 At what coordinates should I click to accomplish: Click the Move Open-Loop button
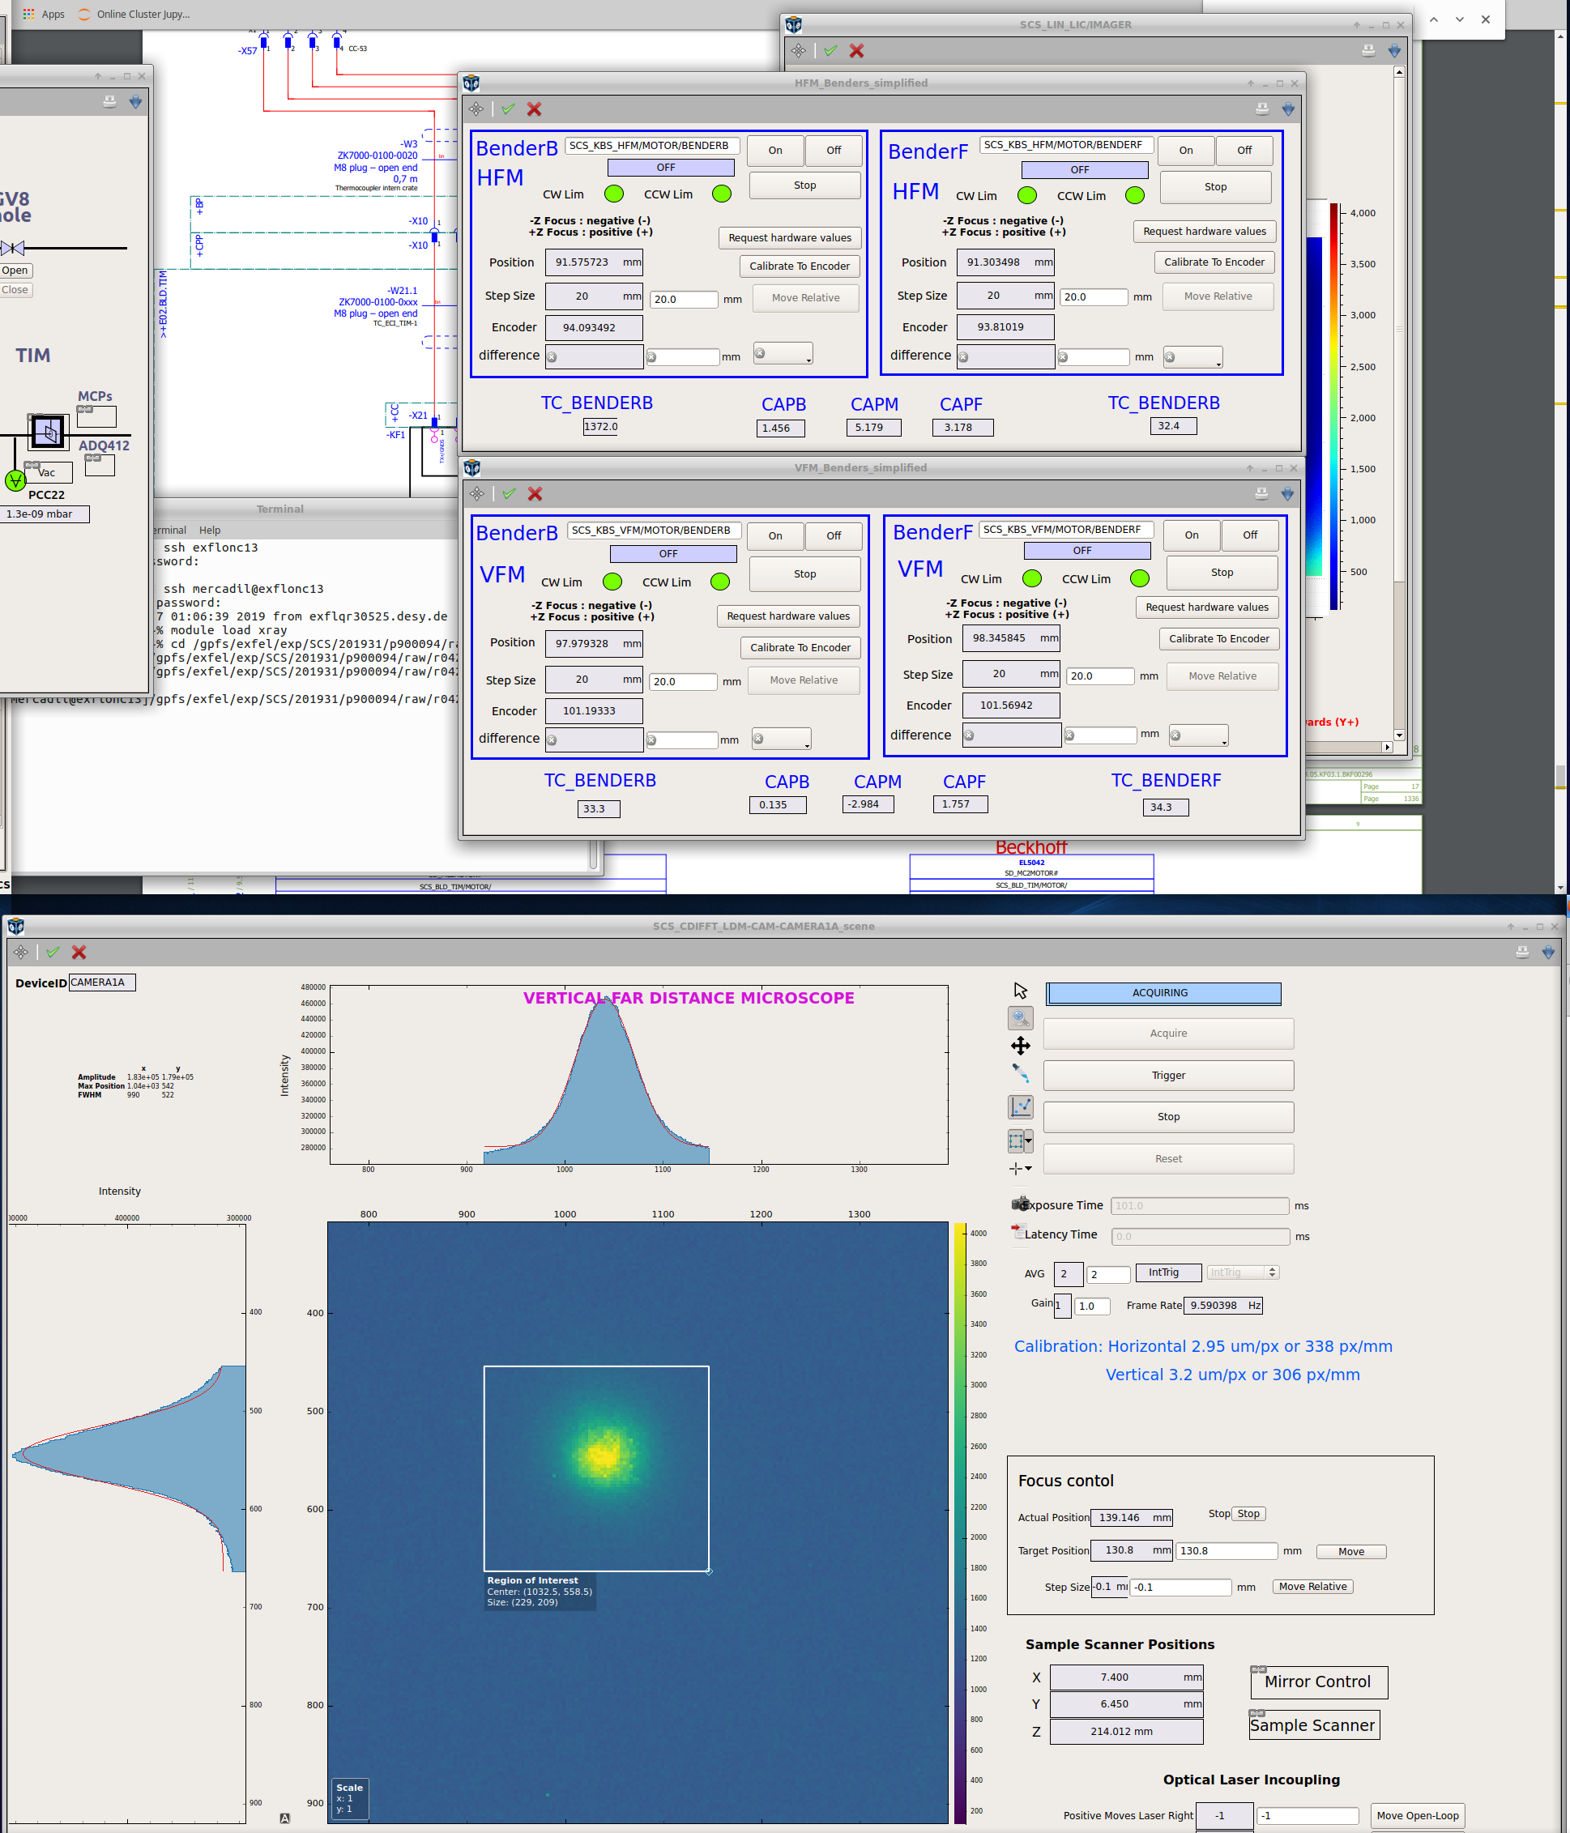pos(1417,1816)
